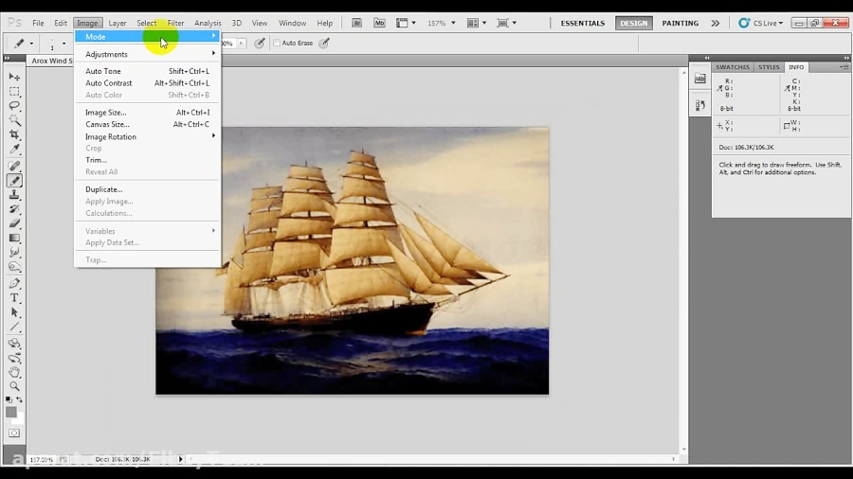The image size is (853, 479).
Task: Select the Gradient tool
Action: pos(14,238)
